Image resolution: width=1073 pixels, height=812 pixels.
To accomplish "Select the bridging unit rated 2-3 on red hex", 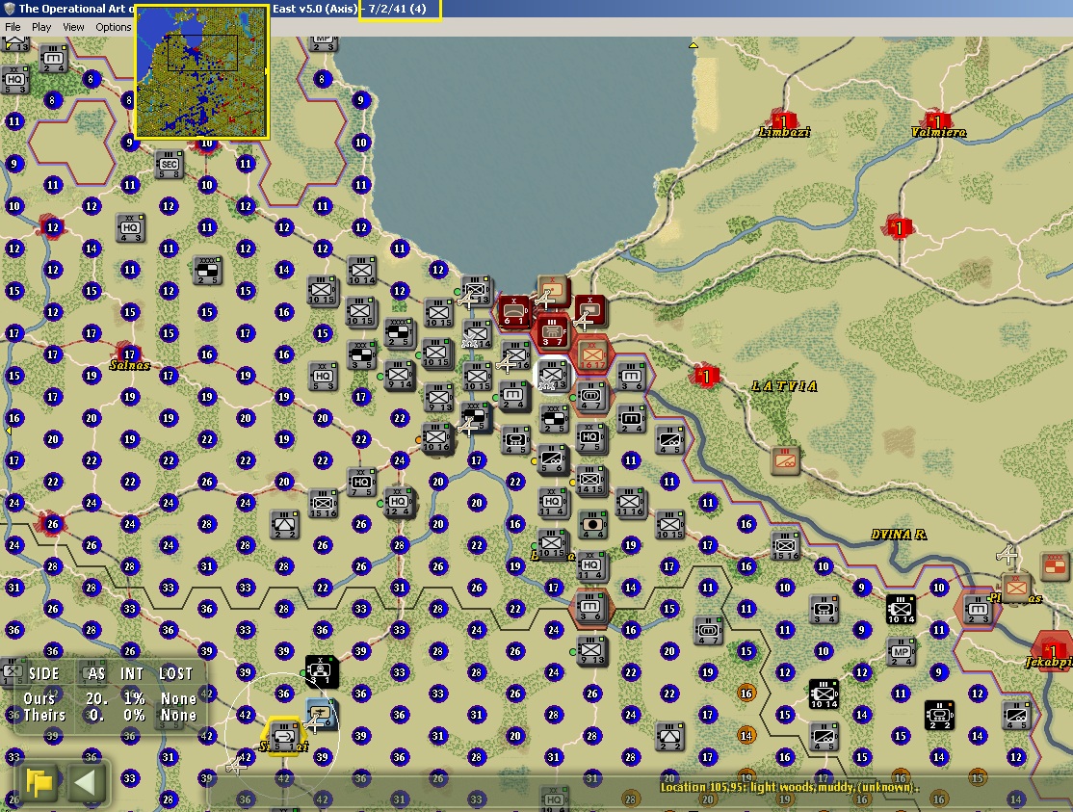I will (x=978, y=609).
